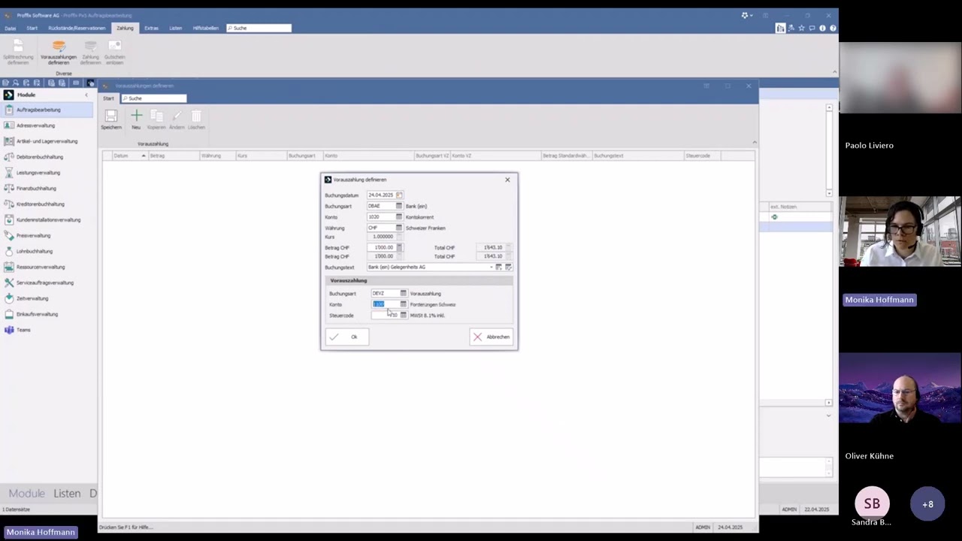Open the Hilfstabellen ribbon tab
The height and width of the screenshot is (541, 962).
[x=205, y=28]
